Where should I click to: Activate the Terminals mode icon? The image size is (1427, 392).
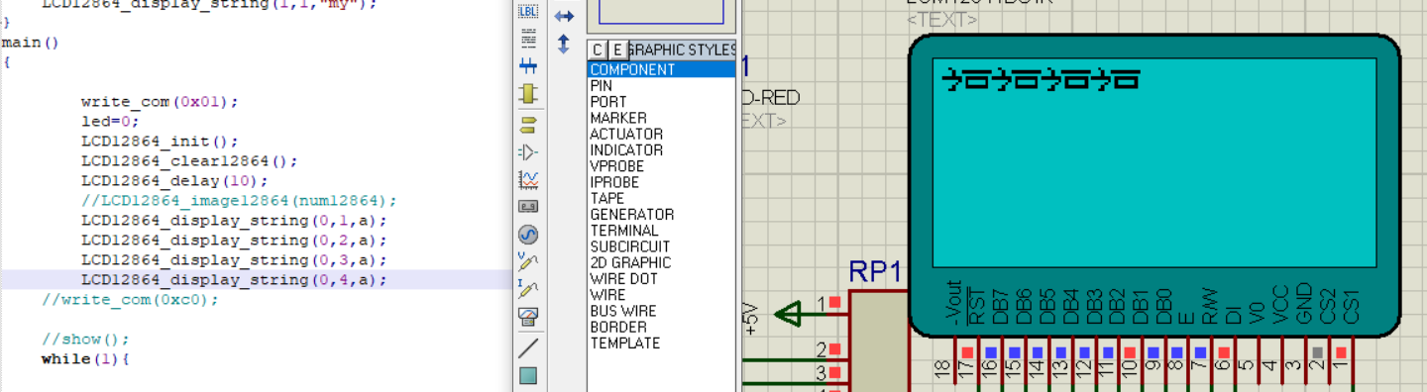(x=528, y=125)
